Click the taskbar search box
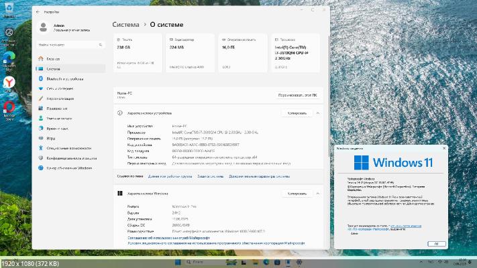477x268 pixels. tap(205, 262)
